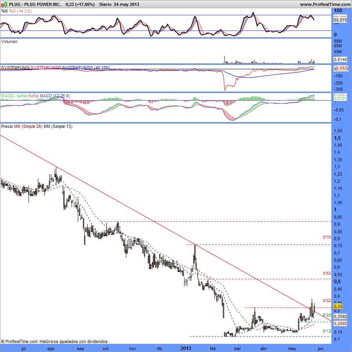352x352 pixels.
Task: Click the dic marker on time axis
Action: pyautogui.click(x=160, y=348)
